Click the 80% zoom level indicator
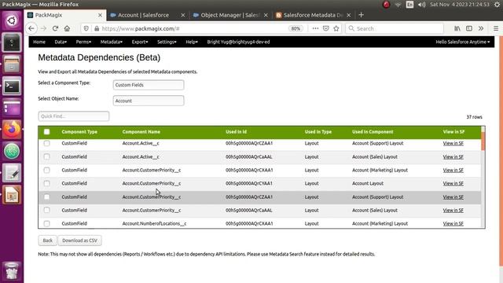 [x=296, y=28]
